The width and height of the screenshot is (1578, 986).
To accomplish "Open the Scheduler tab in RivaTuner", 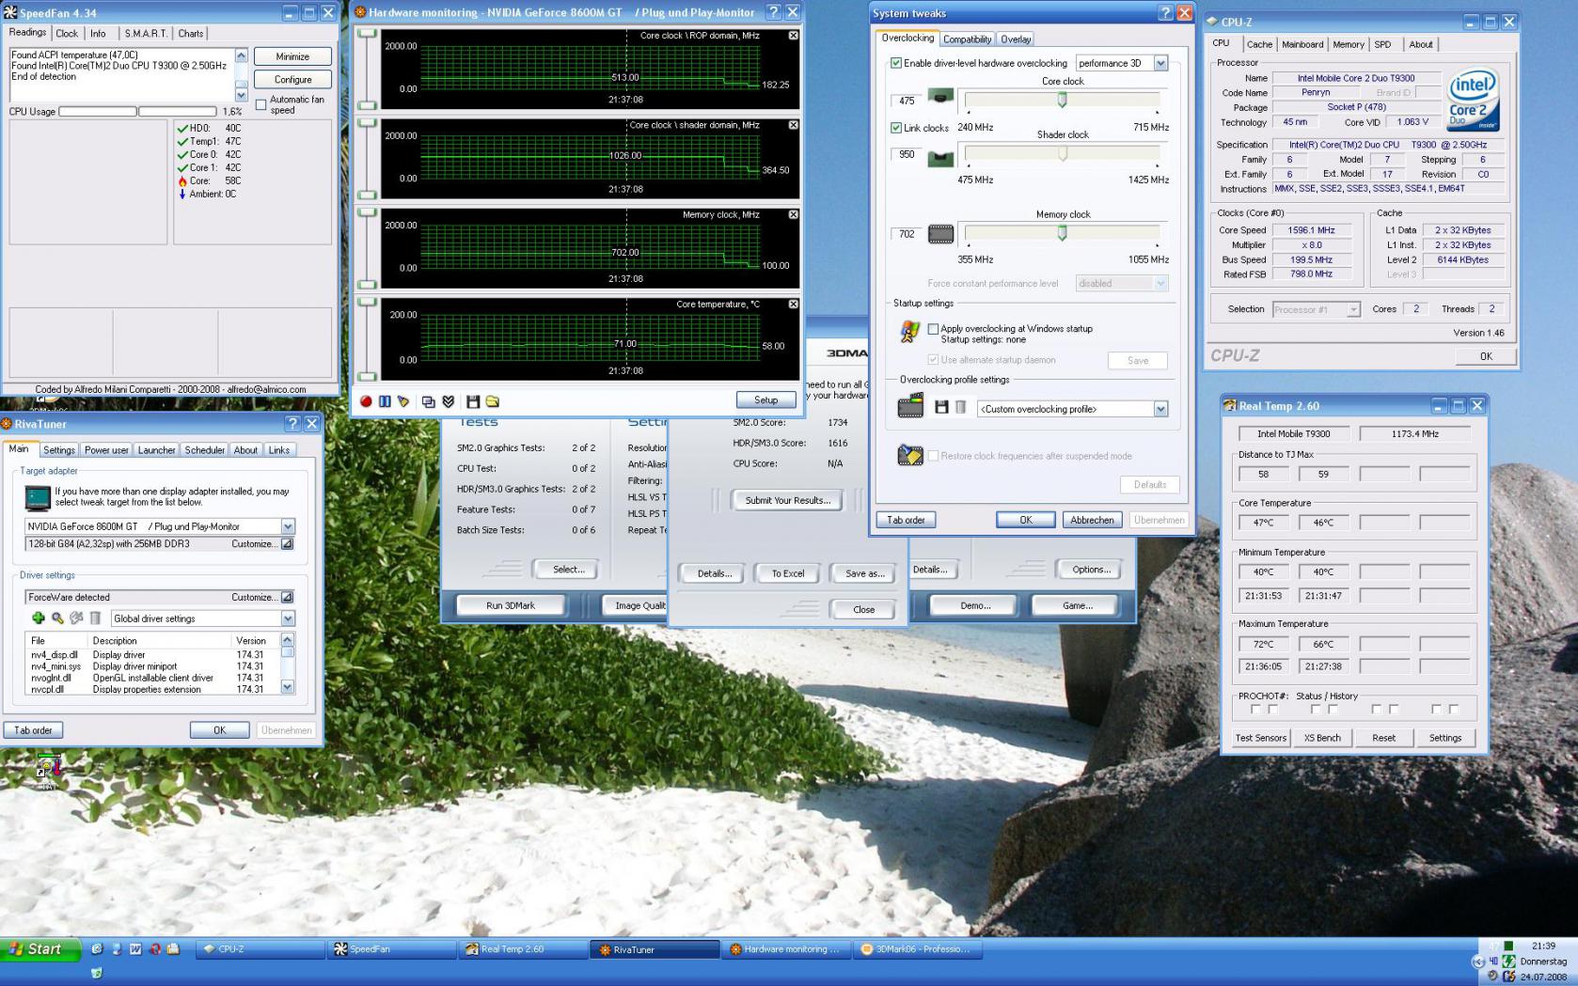I will coord(204,450).
